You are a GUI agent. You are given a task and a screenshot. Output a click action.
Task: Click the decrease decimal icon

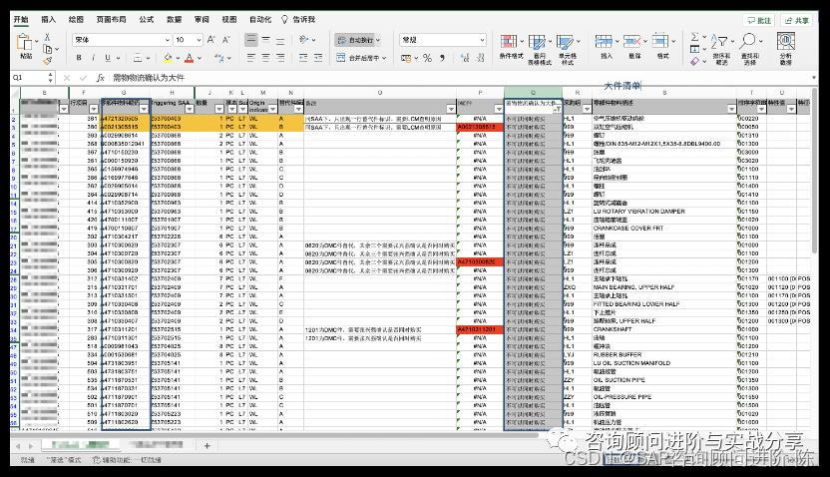(480, 58)
